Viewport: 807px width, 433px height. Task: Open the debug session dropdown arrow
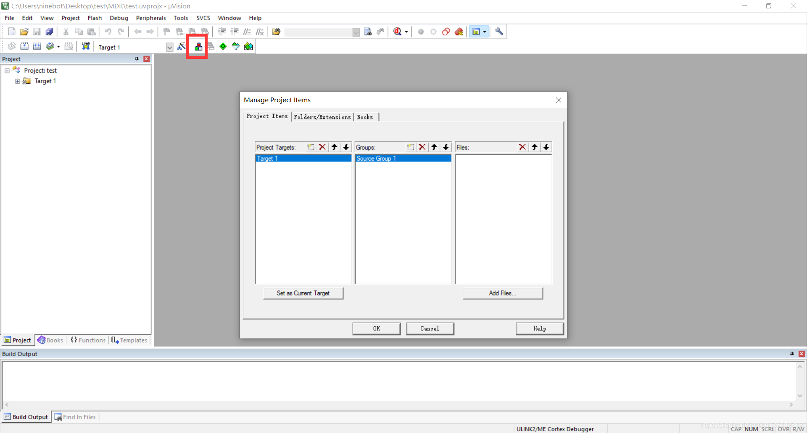coord(406,32)
